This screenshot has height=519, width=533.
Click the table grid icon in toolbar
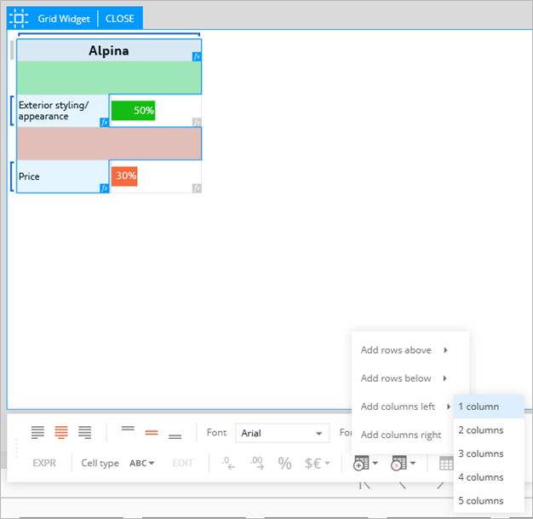point(446,464)
